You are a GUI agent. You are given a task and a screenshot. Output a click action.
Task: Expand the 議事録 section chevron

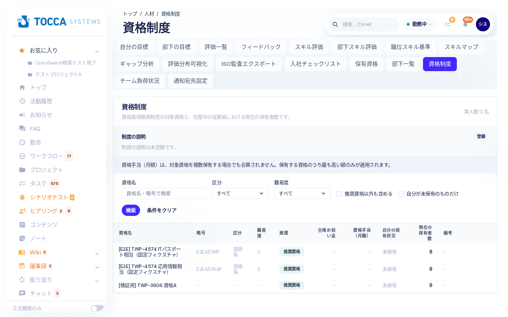click(97, 267)
